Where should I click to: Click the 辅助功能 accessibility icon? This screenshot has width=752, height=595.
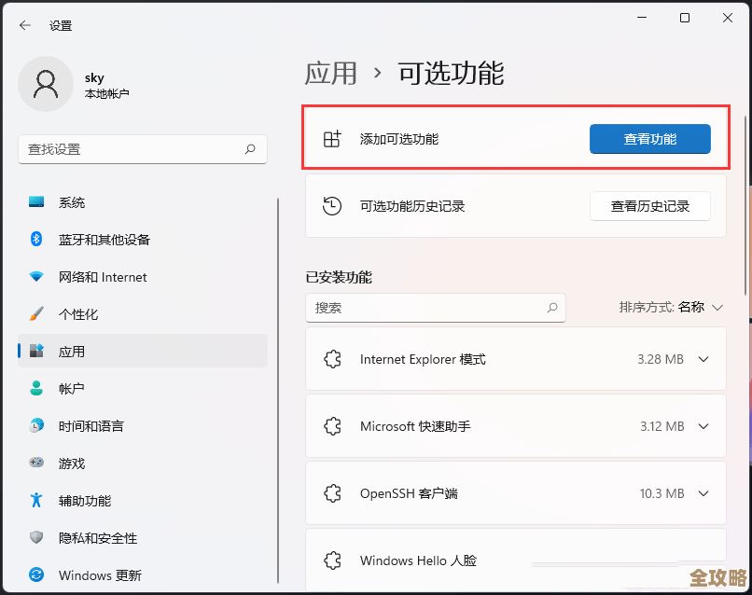coord(37,501)
